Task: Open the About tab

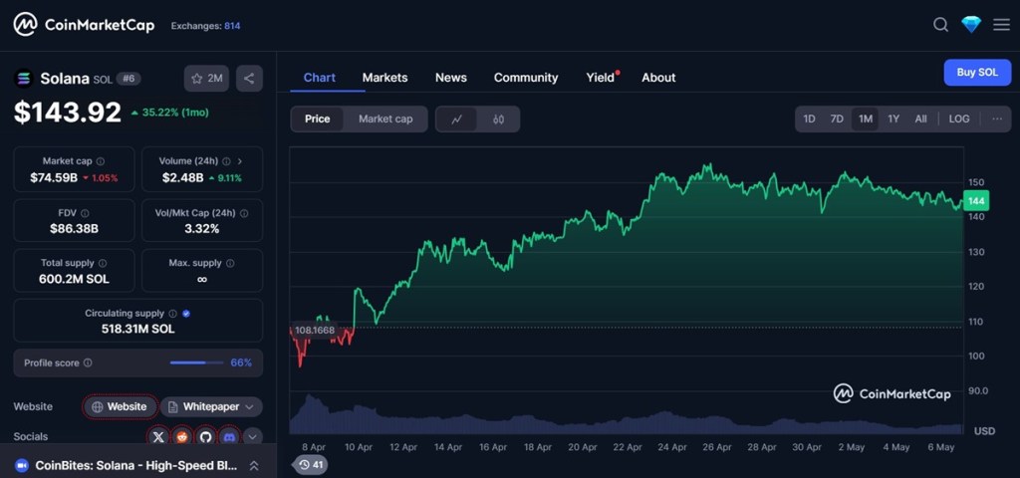Action: 658,78
